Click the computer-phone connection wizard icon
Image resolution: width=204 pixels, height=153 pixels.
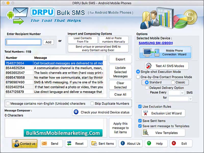[x=151, y=53]
